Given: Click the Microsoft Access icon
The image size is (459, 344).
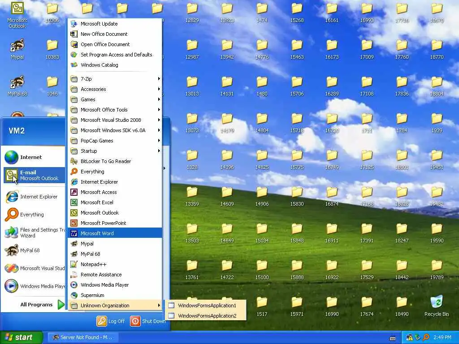Looking at the screenshot, I should [x=74, y=192].
